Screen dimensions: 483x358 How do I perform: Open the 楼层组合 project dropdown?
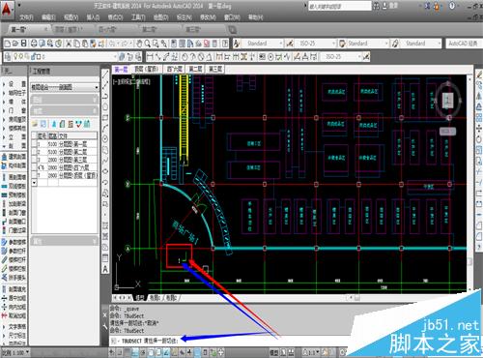(x=65, y=87)
